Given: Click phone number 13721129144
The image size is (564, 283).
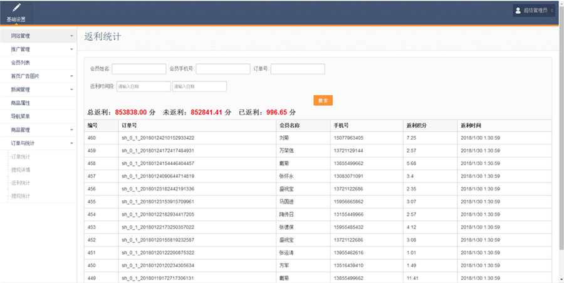Looking at the screenshot, I should 348,151.
